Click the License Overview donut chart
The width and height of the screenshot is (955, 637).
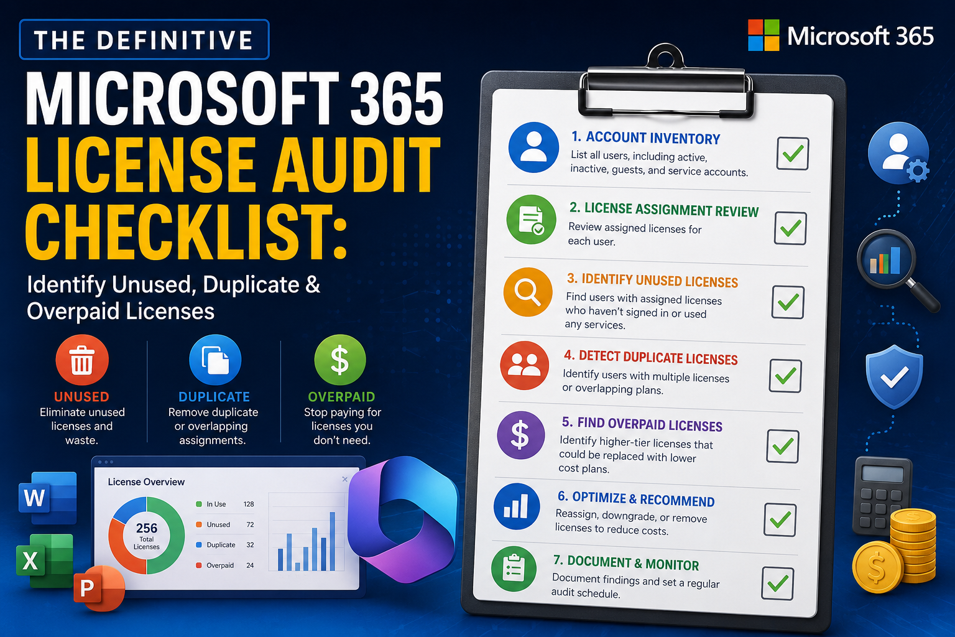coord(147,536)
